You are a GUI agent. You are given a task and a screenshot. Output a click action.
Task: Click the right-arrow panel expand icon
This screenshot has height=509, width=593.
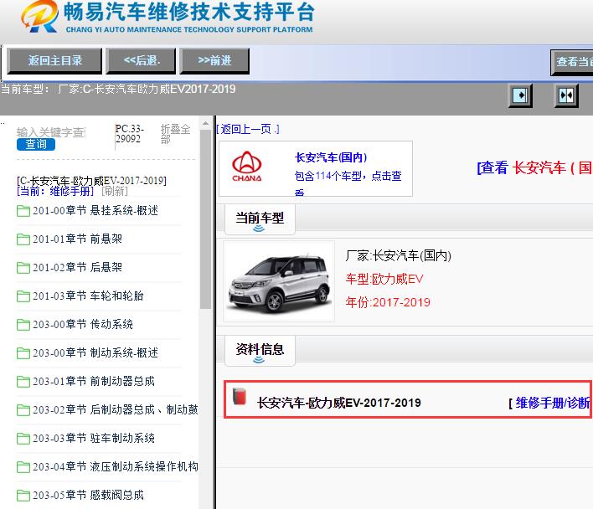coord(520,95)
